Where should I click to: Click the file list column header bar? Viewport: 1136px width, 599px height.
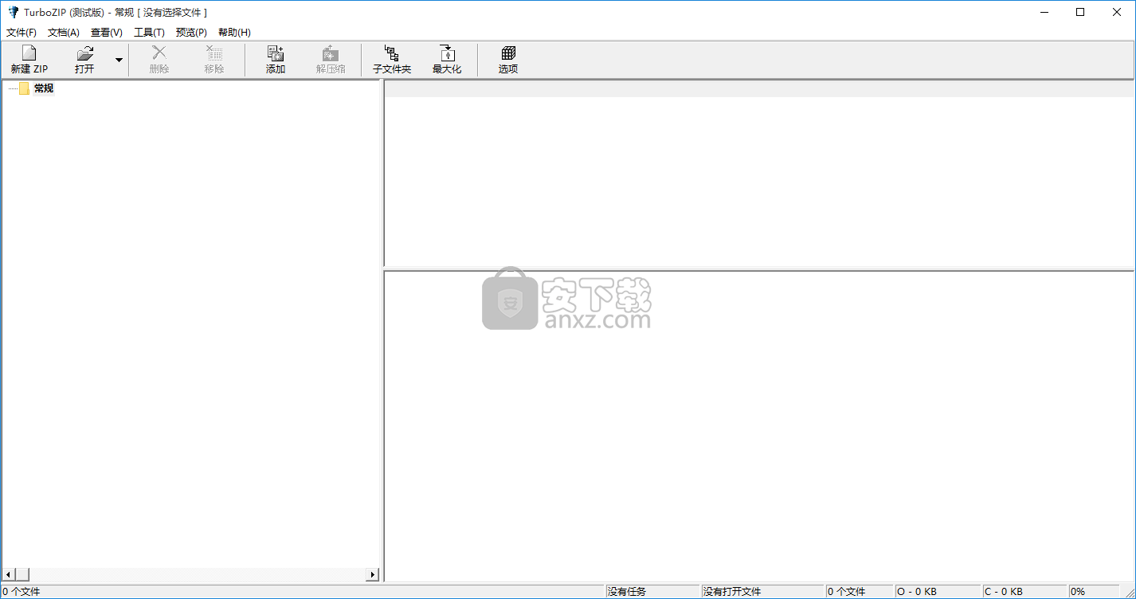click(x=759, y=89)
